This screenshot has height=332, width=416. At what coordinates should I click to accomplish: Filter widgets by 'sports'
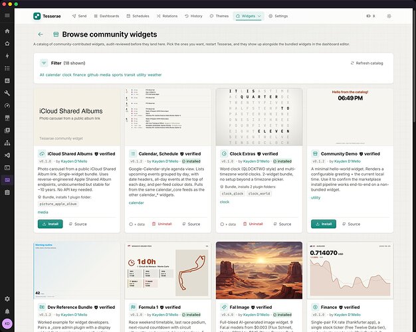(x=117, y=75)
